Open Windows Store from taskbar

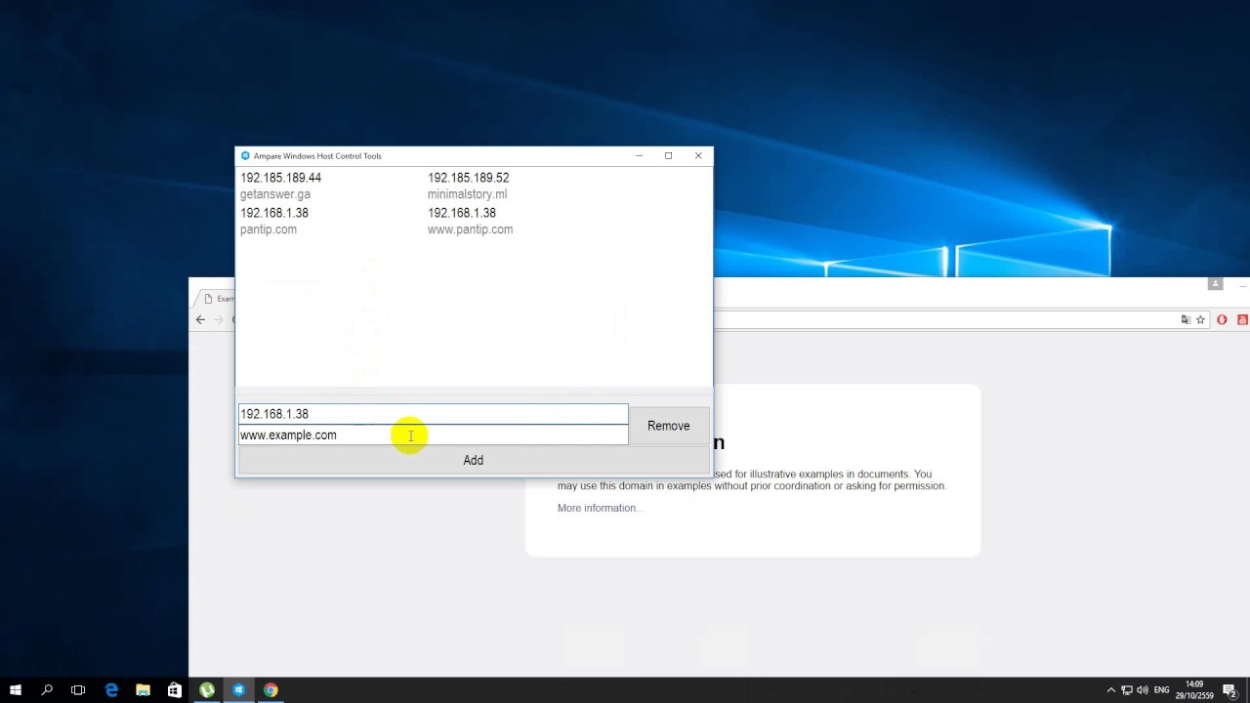tap(175, 690)
